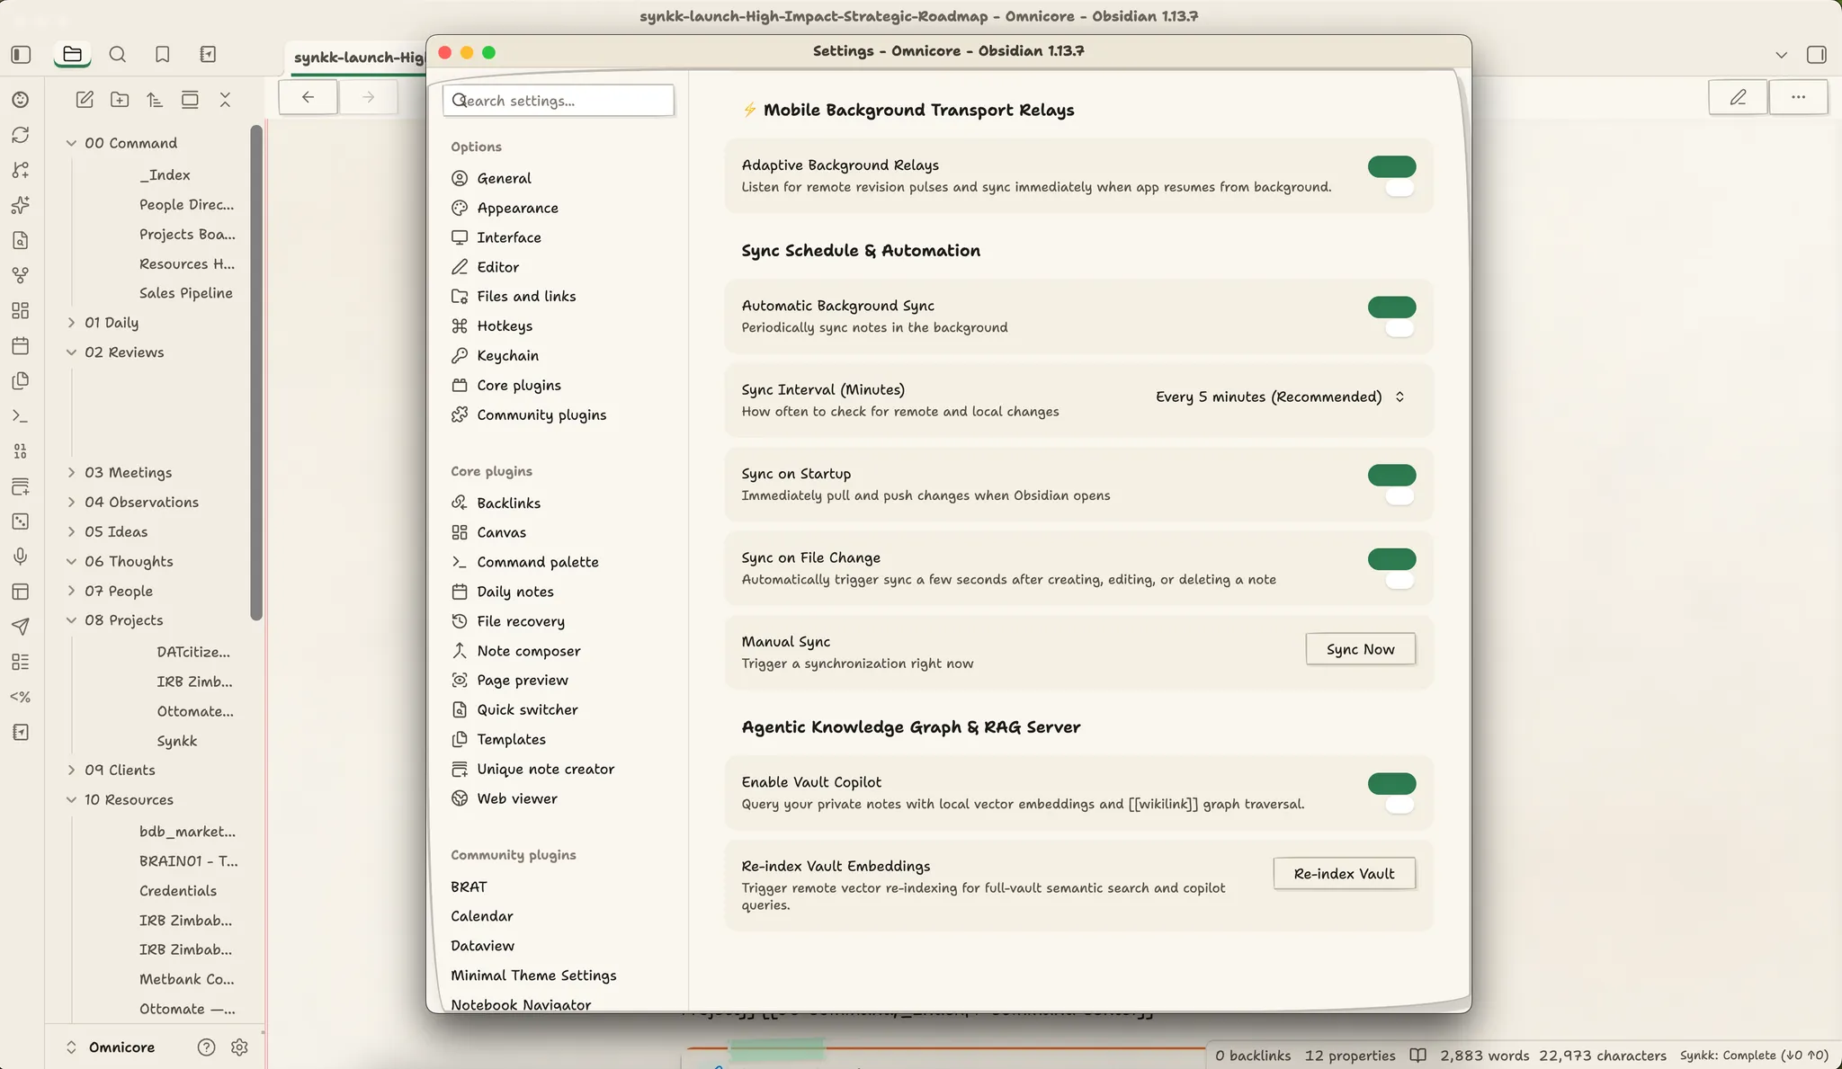
Task: Disable the Enable Vault Copilot toggle
Action: pos(1391,783)
